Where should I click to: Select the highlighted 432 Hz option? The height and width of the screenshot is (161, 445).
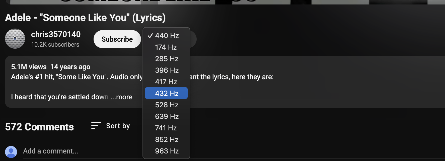pos(167,93)
